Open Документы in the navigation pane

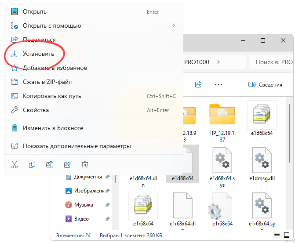tap(88, 177)
